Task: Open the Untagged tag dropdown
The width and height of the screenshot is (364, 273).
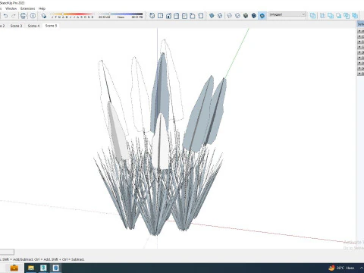Action: point(287,14)
